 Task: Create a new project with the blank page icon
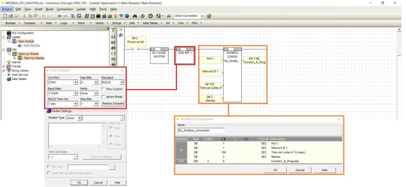pyautogui.click(x=5, y=16)
